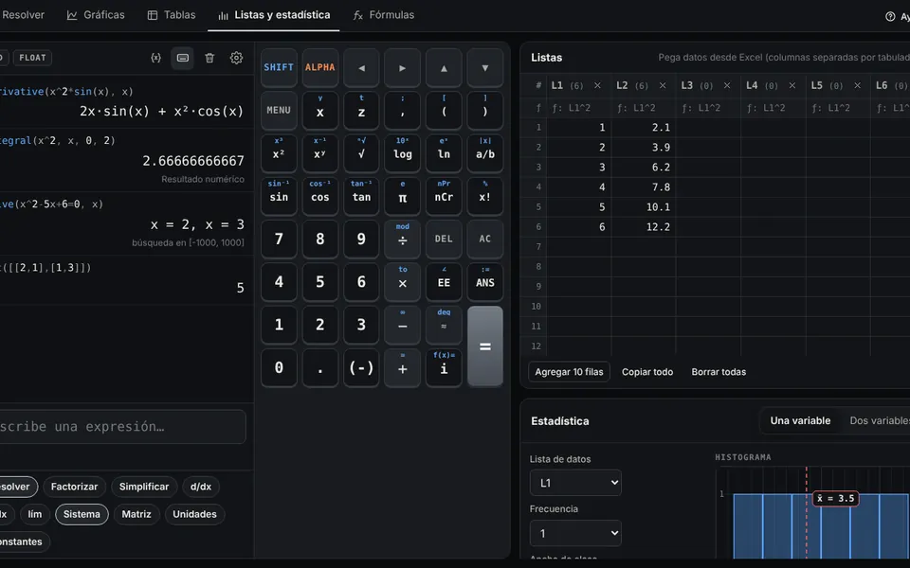Select the 7.8 cell in L2
Screen dimensions: 910x568
pos(643,187)
